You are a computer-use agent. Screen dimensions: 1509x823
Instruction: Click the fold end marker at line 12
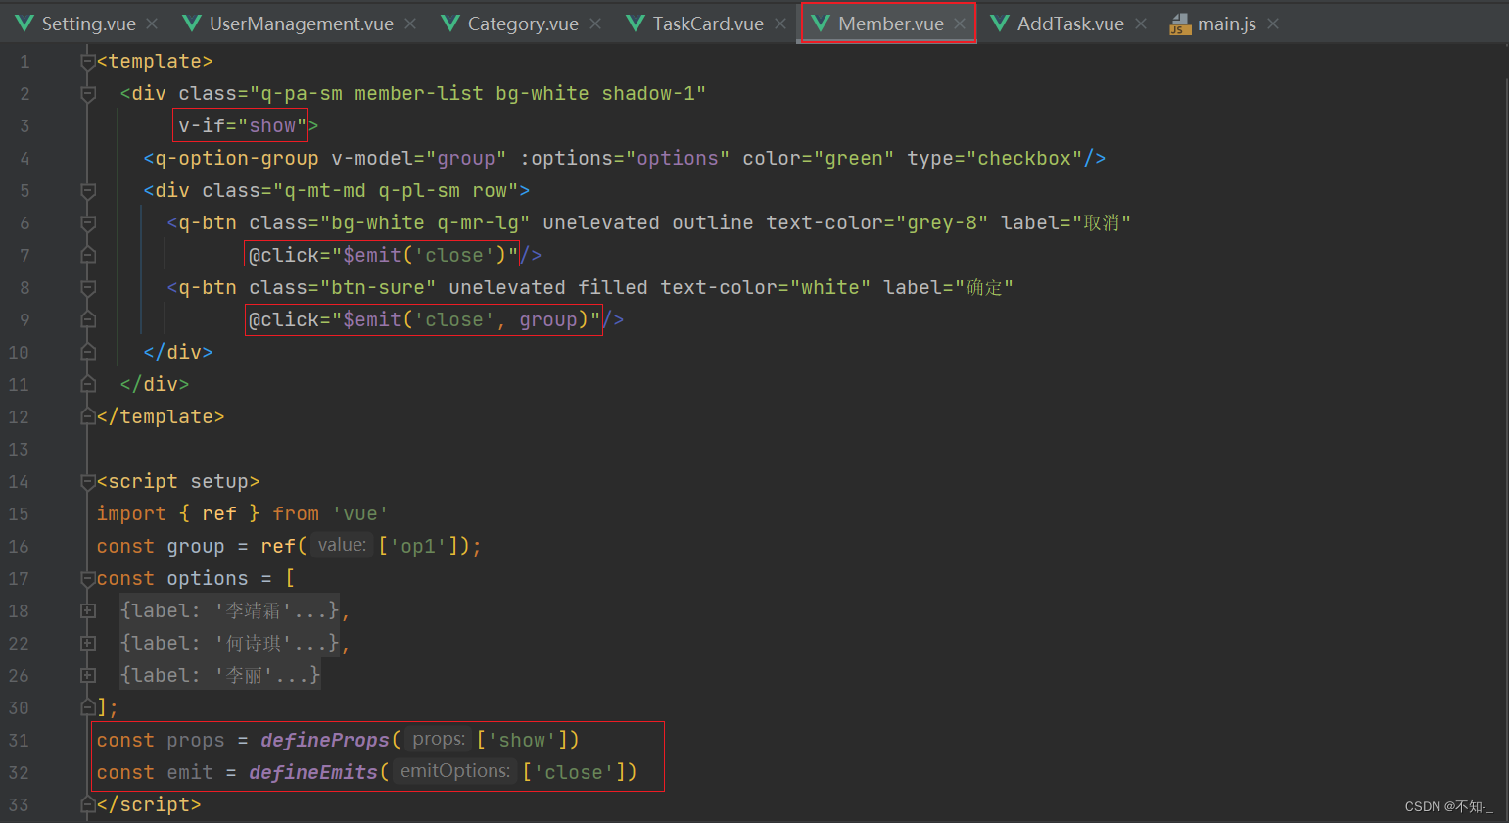(x=88, y=417)
